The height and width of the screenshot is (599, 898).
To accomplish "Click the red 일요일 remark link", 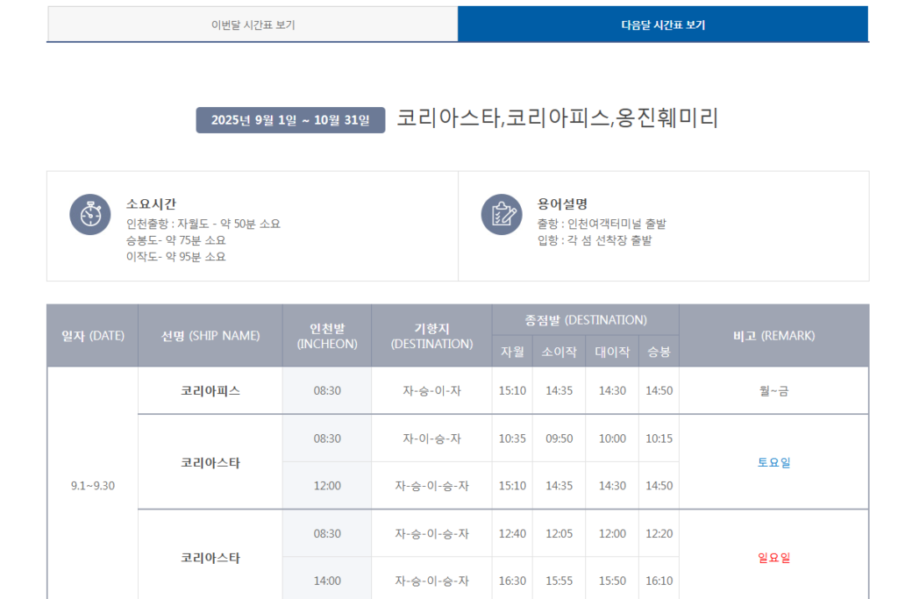I will click(x=773, y=557).
